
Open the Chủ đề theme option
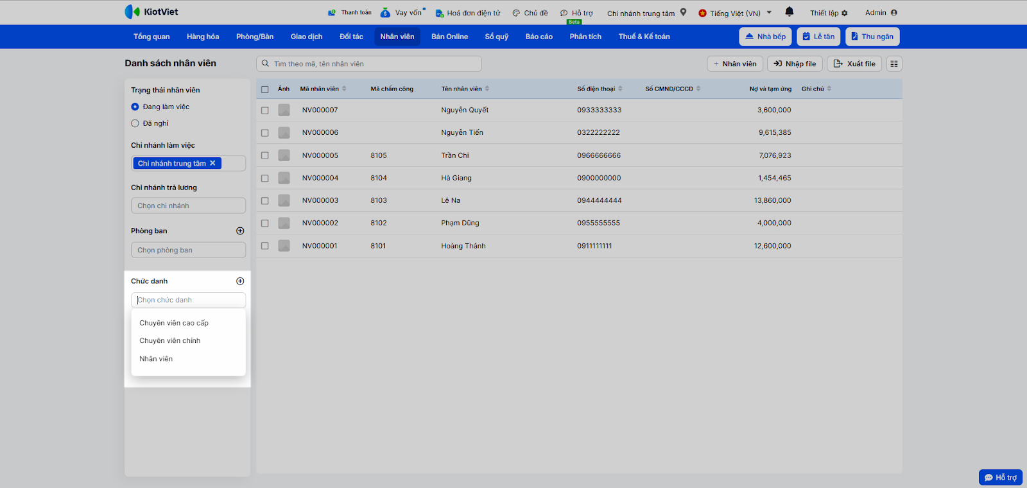(530, 13)
